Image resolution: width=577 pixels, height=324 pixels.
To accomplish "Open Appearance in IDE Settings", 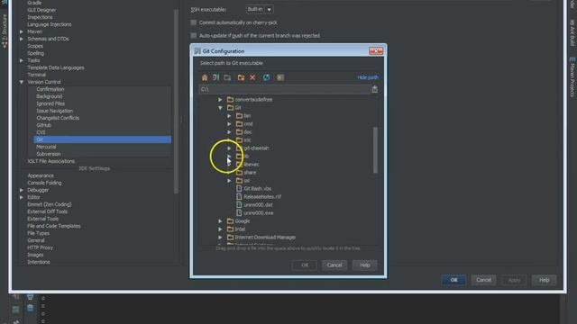I will (x=41, y=175).
